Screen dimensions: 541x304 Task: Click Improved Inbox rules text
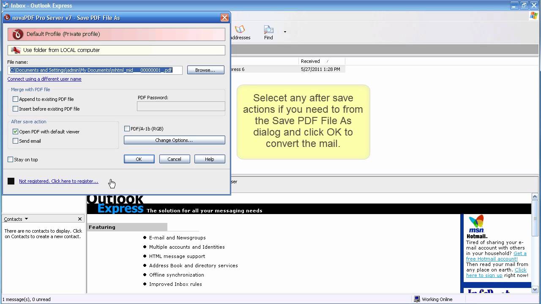175,284
